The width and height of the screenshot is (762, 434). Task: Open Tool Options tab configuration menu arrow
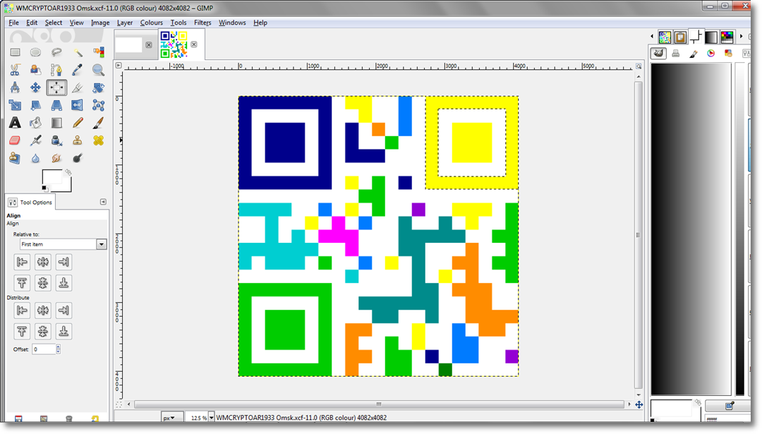point(103,202)
